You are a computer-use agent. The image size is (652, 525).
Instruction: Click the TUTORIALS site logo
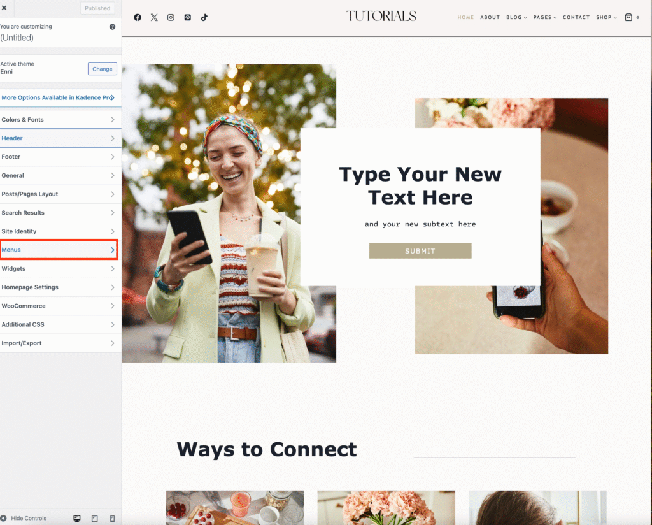click(x=381, y=17)
